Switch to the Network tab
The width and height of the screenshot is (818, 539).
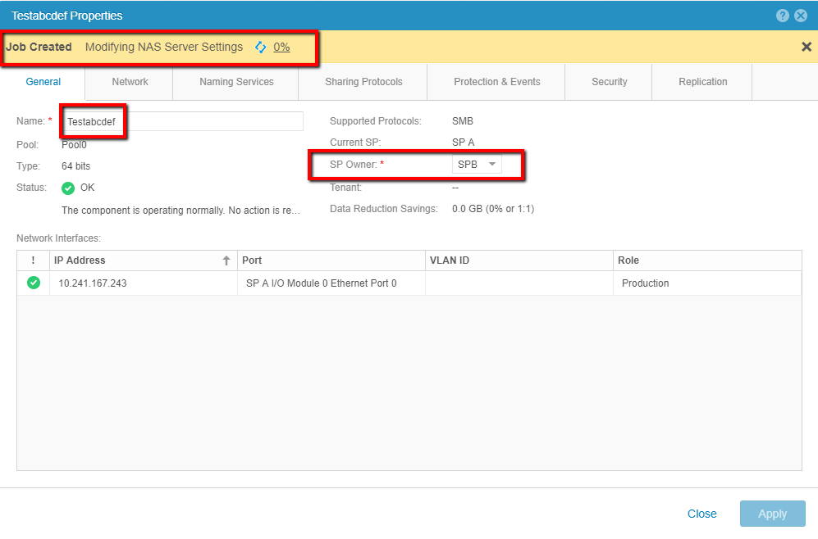pos(129,82)
